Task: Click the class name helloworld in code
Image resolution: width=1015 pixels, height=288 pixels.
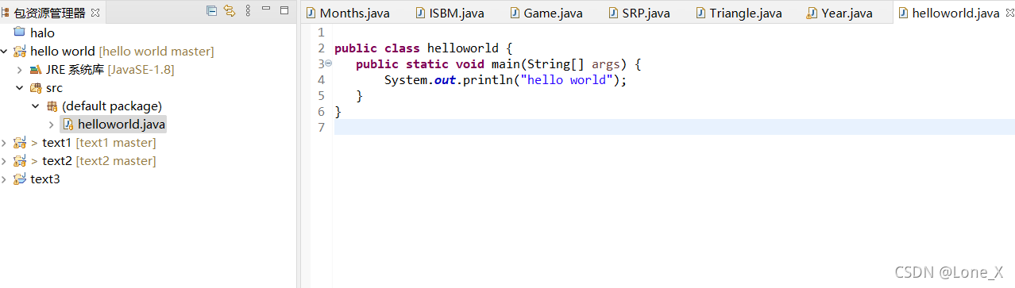Action: [463, 48]
